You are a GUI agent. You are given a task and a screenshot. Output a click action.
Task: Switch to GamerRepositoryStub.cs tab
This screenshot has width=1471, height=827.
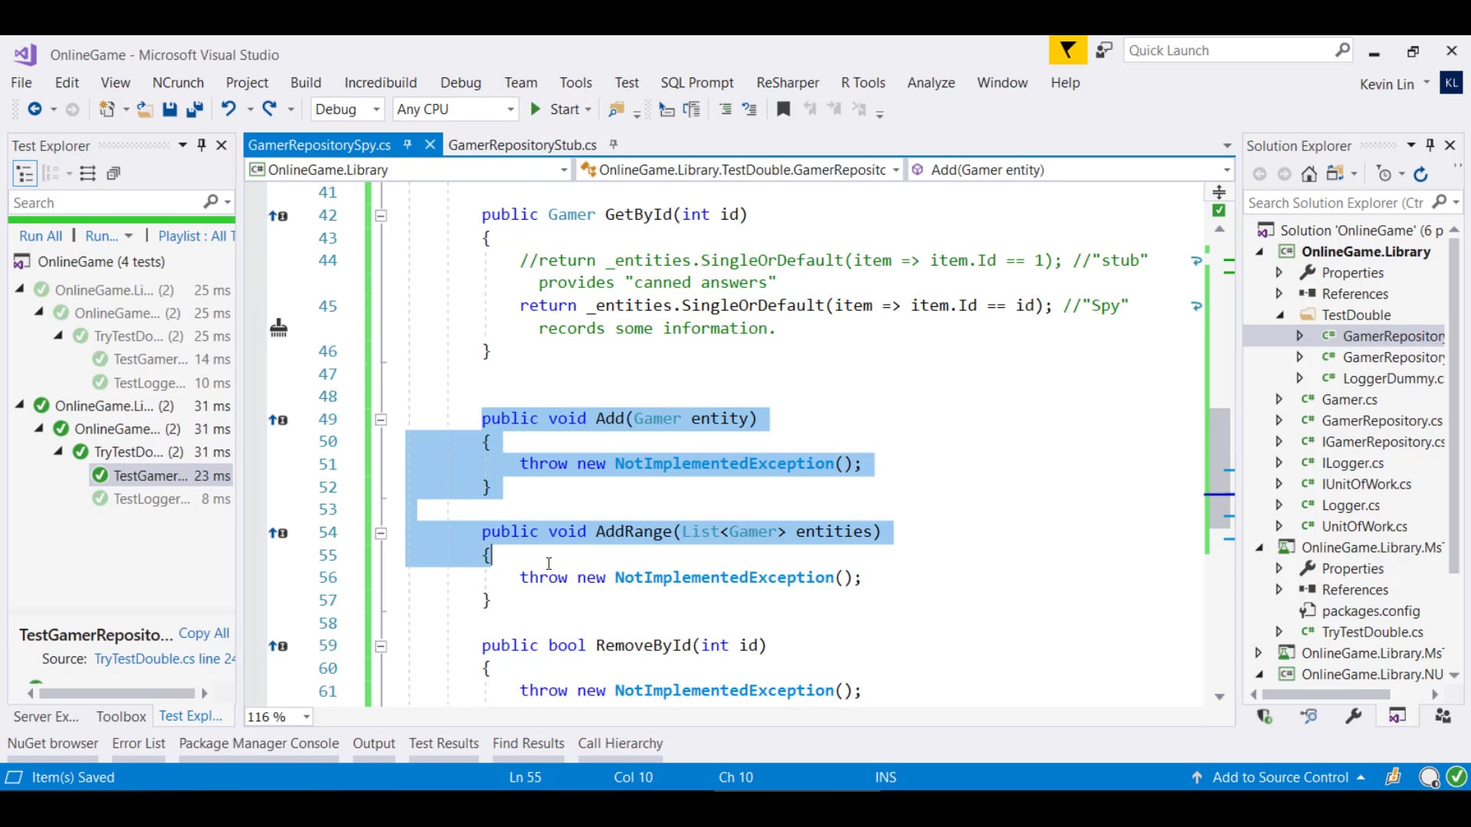click(522, 145)
